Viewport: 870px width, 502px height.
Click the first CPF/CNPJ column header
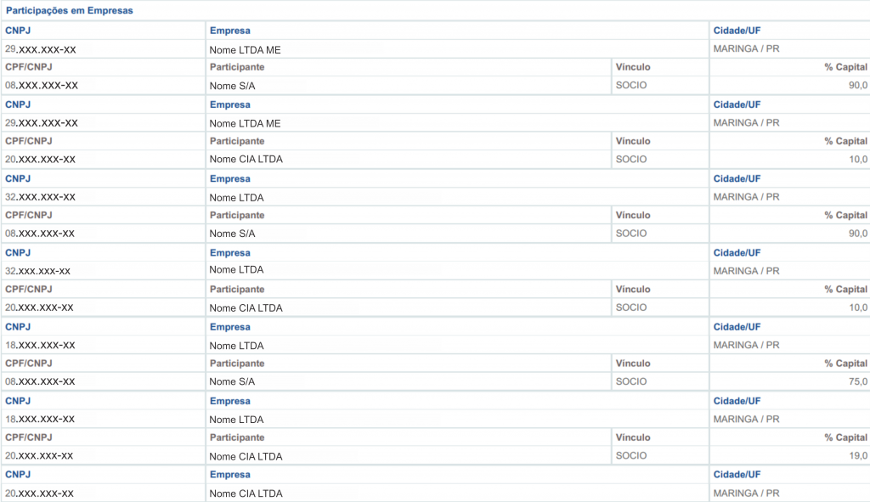pos(29,67)
